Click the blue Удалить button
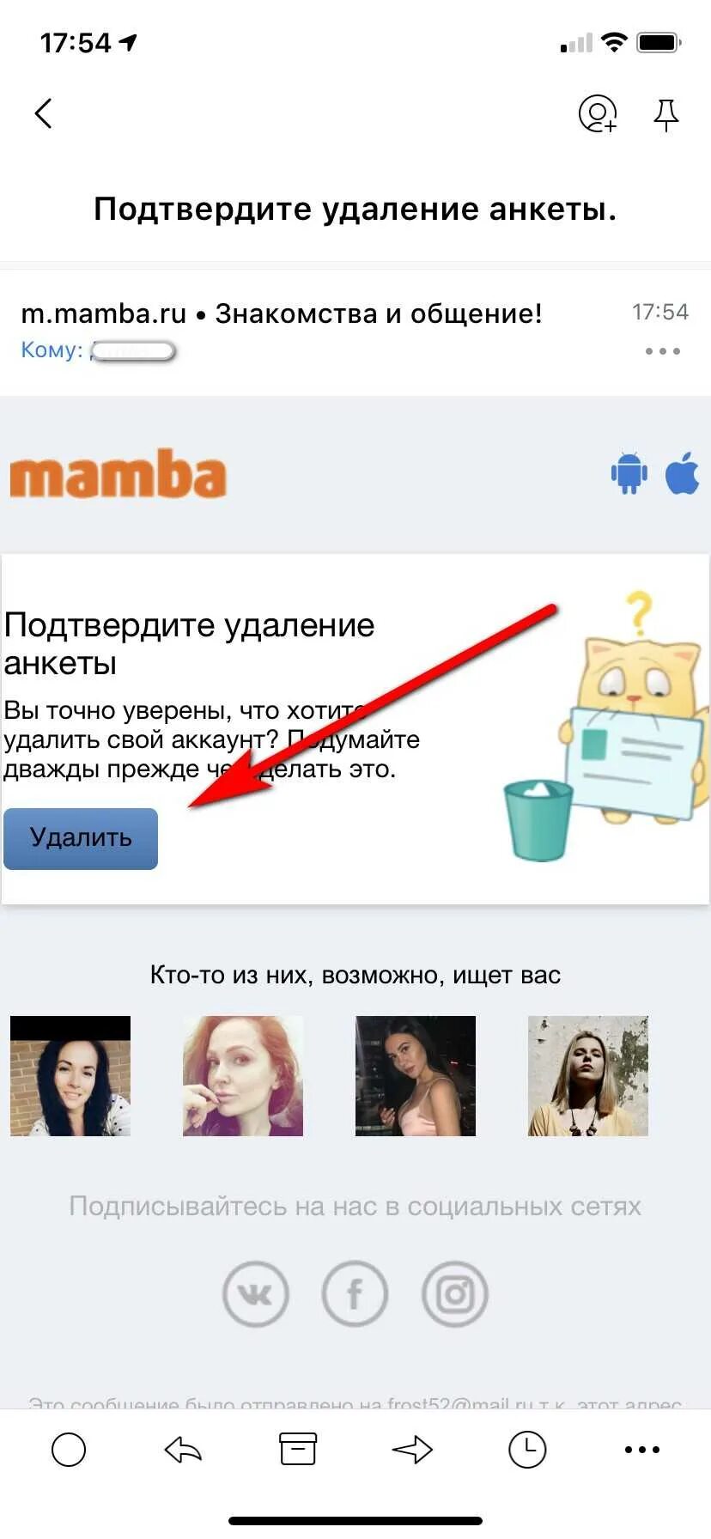 (x=81, y=839)
